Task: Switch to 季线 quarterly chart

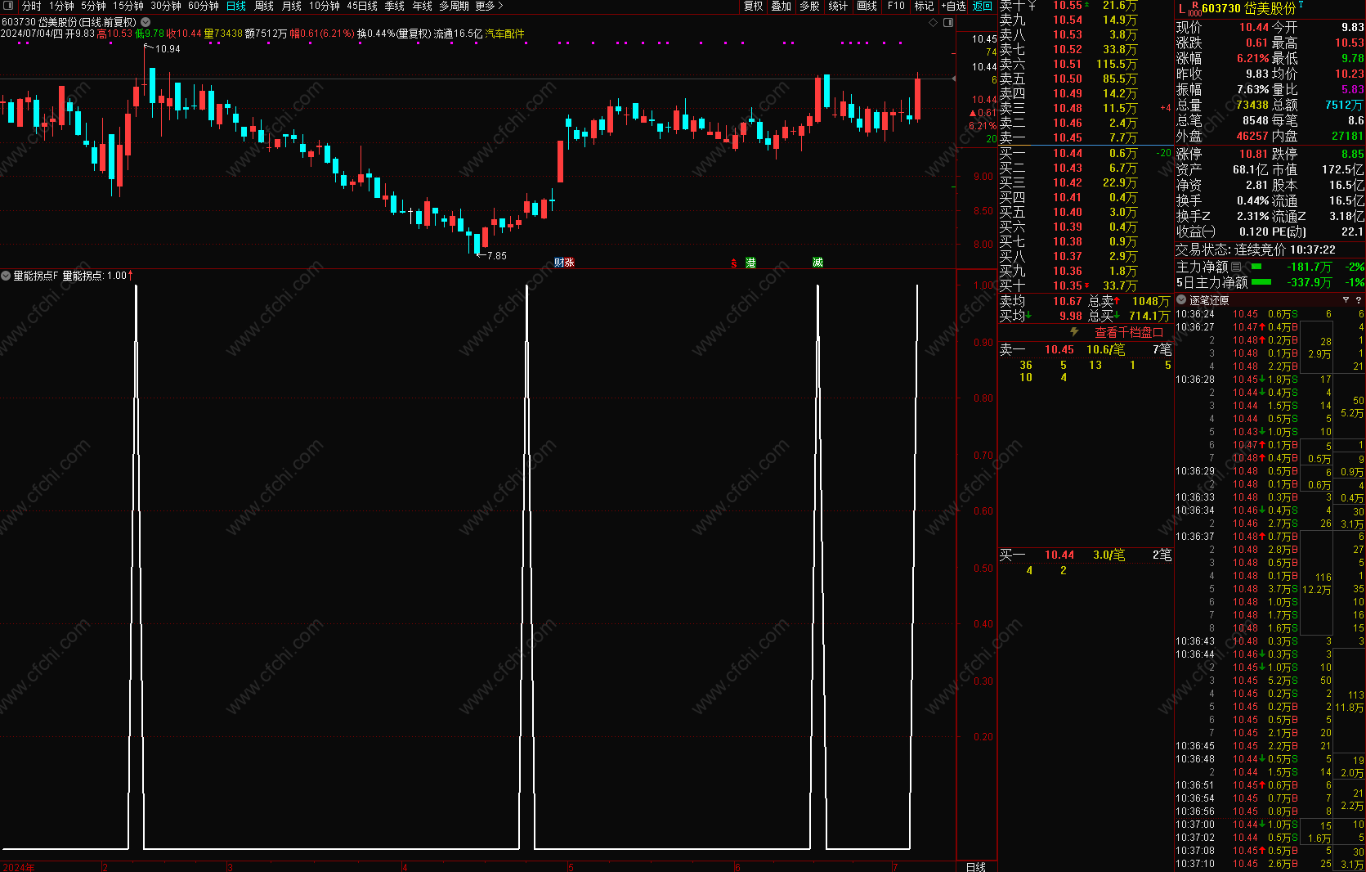Action: [x=395, y=6]
